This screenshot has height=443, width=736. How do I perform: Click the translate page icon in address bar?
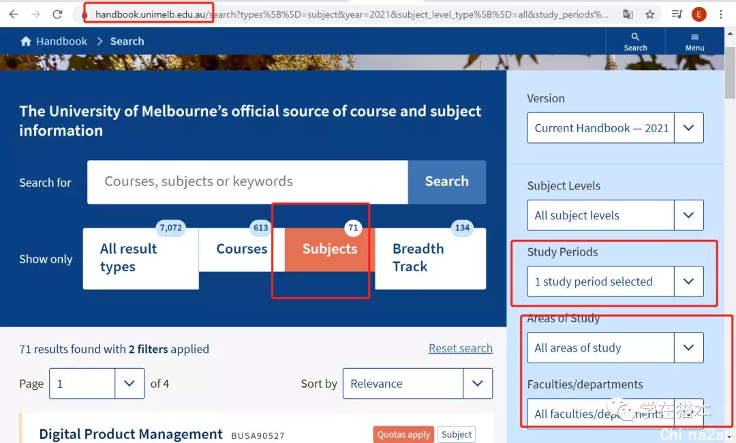628,14
